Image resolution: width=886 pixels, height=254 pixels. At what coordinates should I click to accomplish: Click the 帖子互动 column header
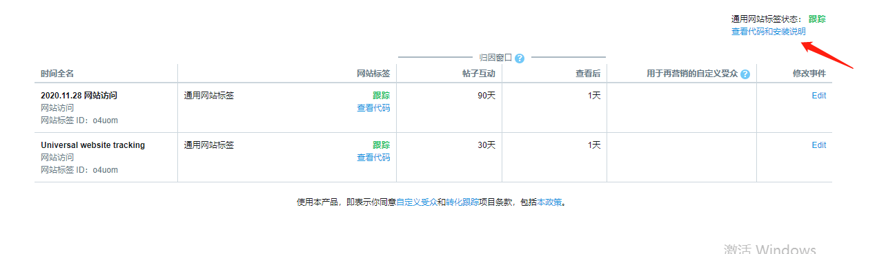(x=479, y=74)
